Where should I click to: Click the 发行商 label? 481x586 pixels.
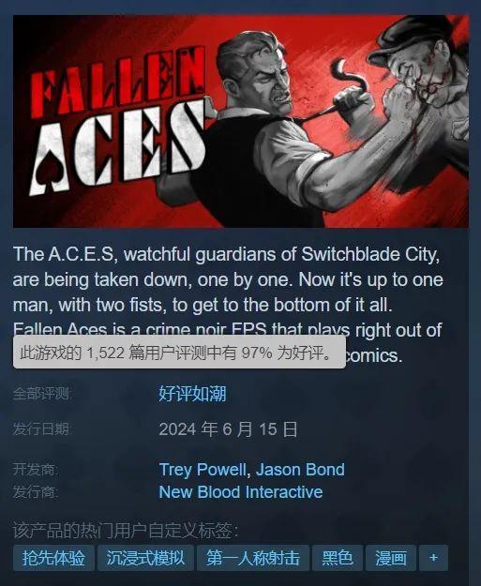point(36,492)
